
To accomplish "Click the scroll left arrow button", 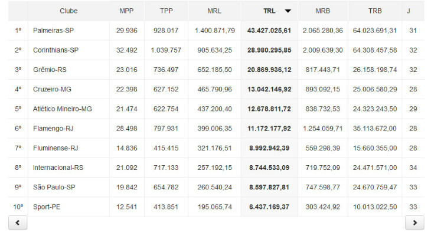I will (18, 223).
